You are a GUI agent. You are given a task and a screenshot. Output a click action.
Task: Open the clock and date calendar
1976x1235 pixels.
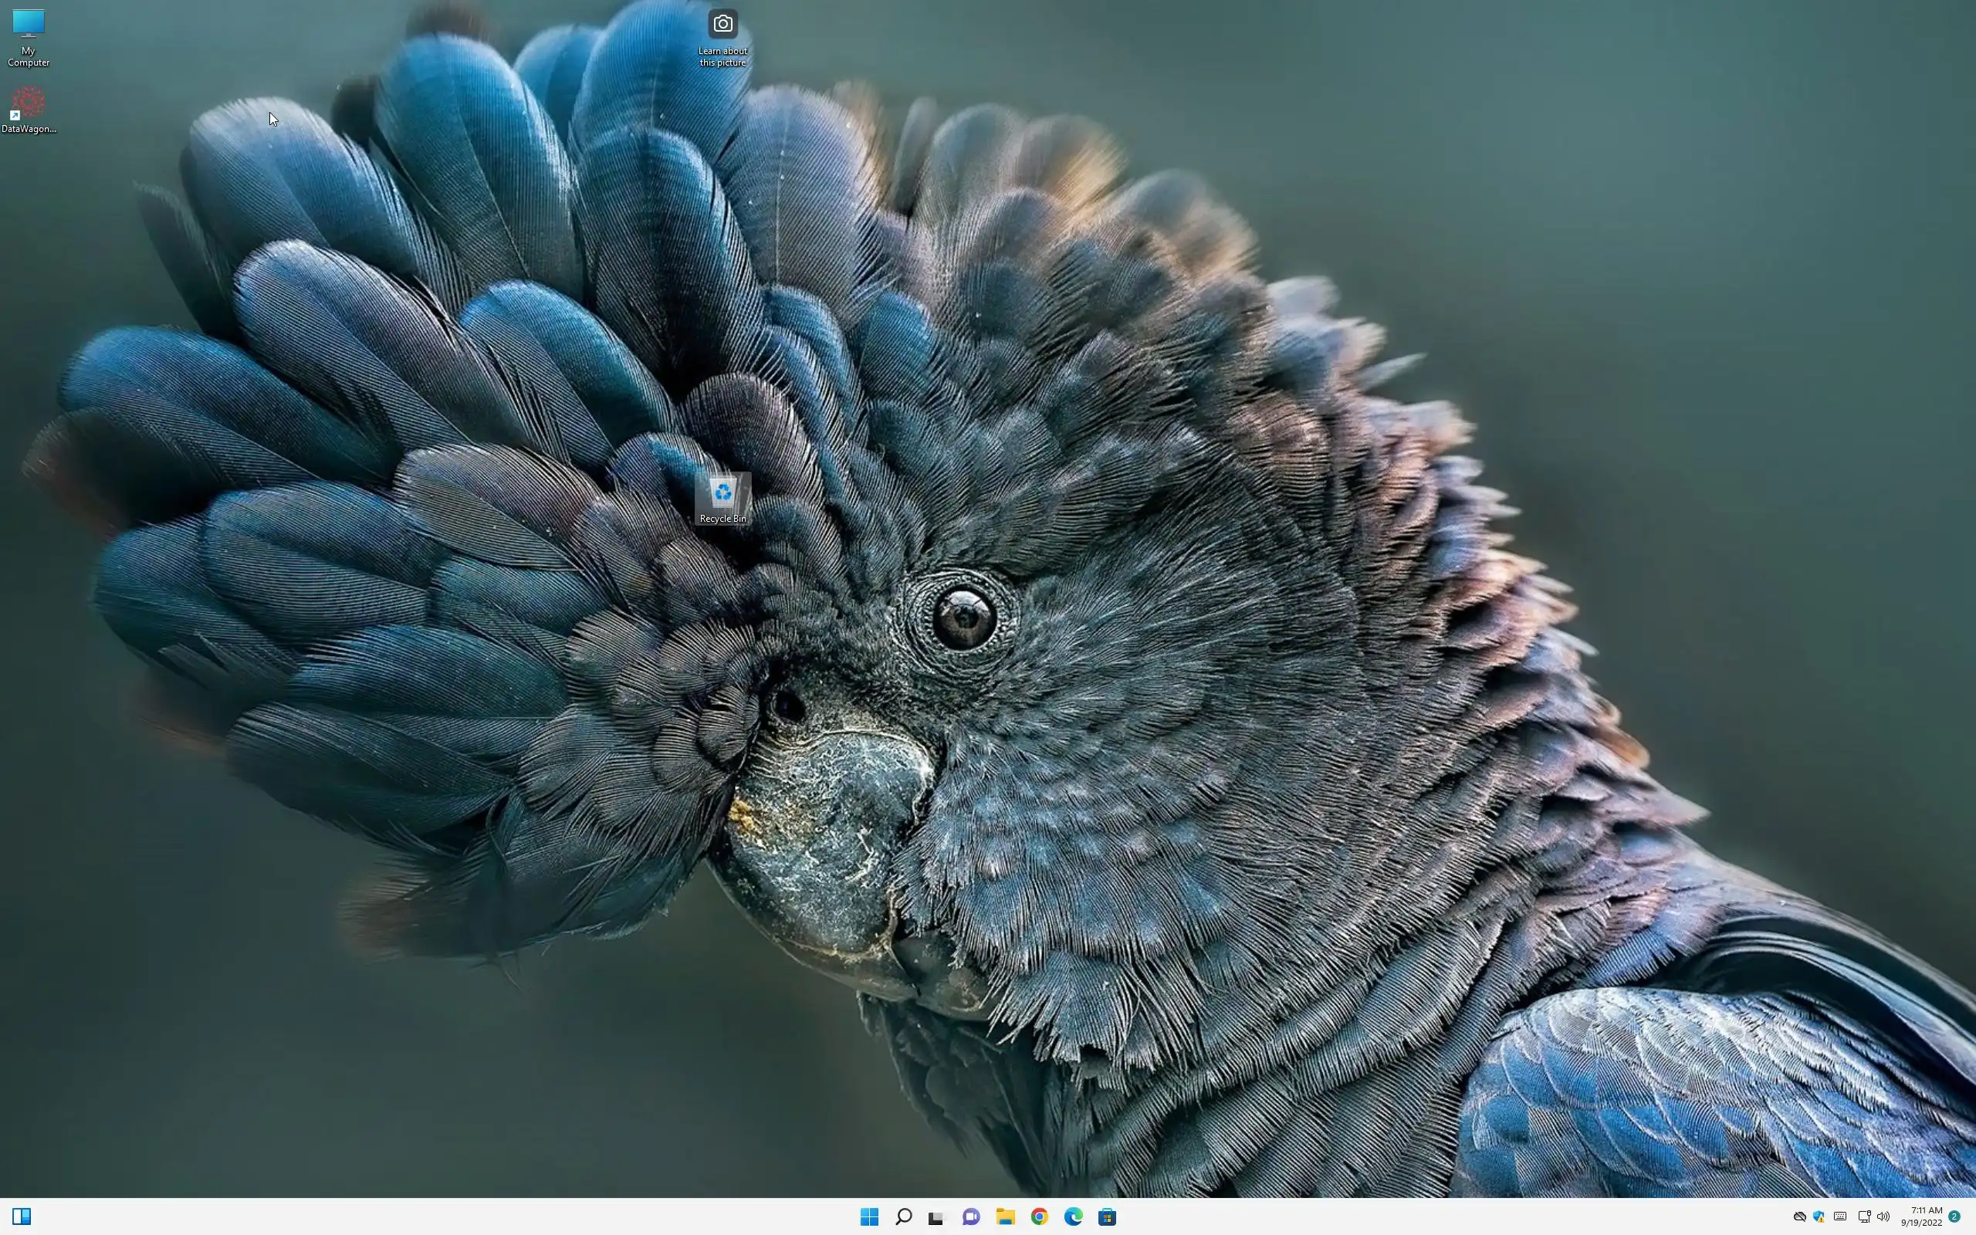click(1921, 1216)
